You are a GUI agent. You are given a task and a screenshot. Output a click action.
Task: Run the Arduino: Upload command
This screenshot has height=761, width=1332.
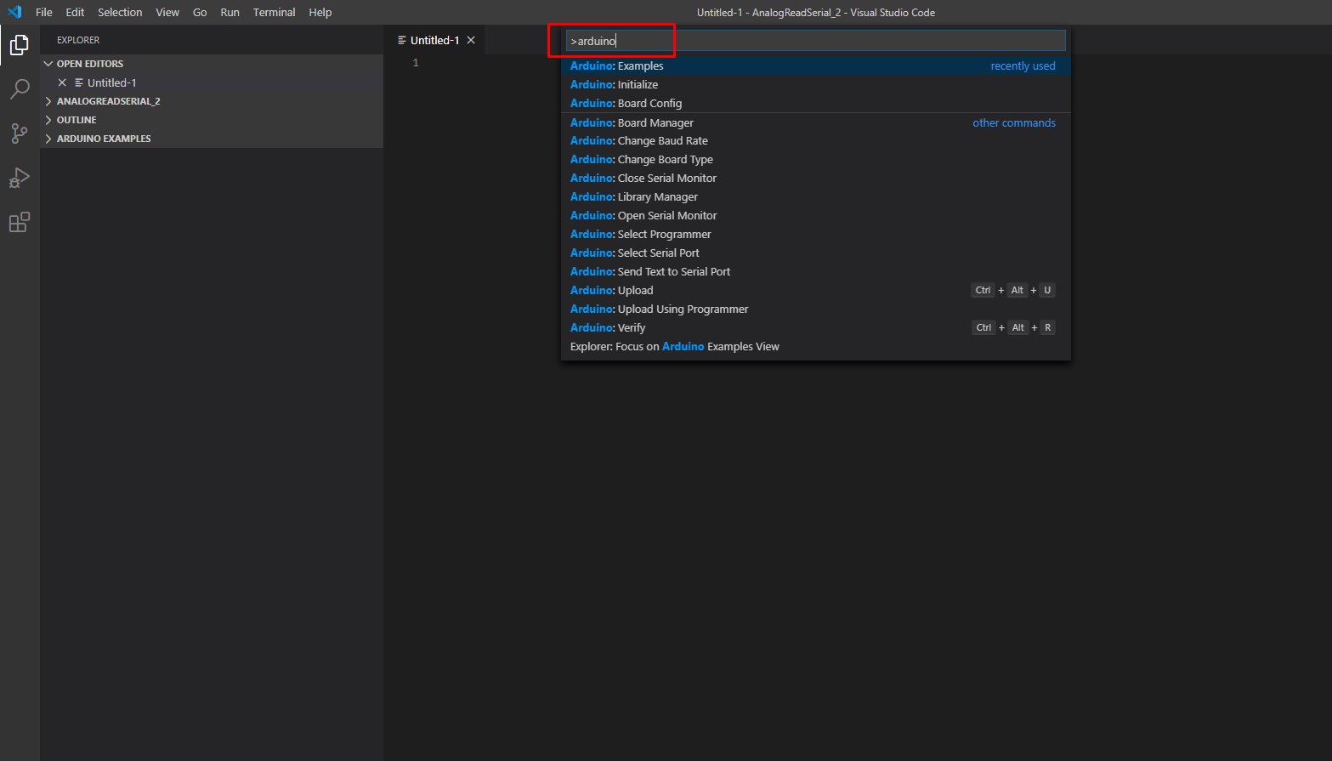click(x=611, y=290)
